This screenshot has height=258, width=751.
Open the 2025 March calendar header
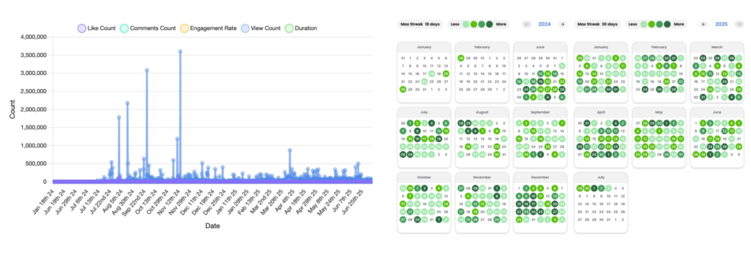point(716,47)
